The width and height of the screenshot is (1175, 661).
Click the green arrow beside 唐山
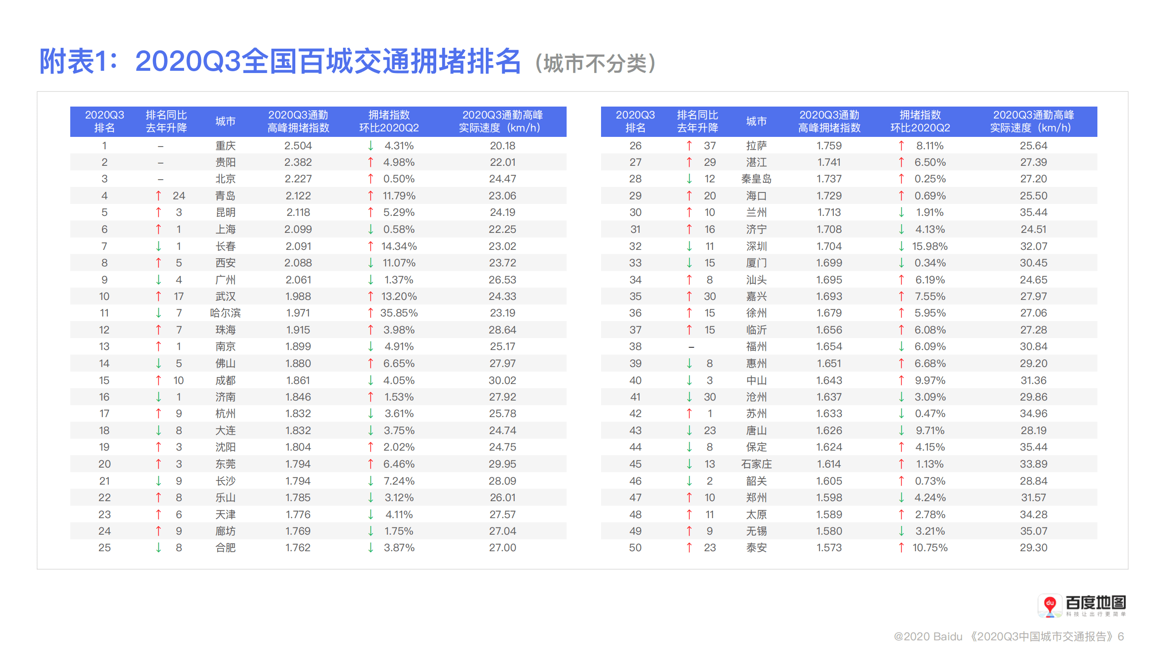(688, 430)
